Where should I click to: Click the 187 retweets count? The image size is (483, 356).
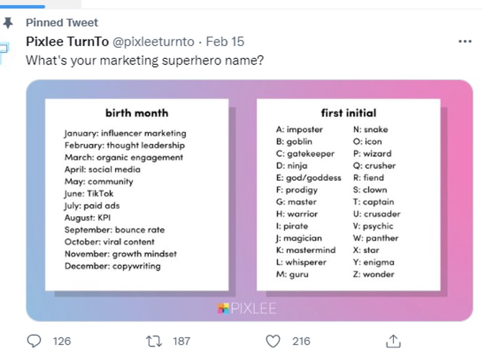[182, 341]
